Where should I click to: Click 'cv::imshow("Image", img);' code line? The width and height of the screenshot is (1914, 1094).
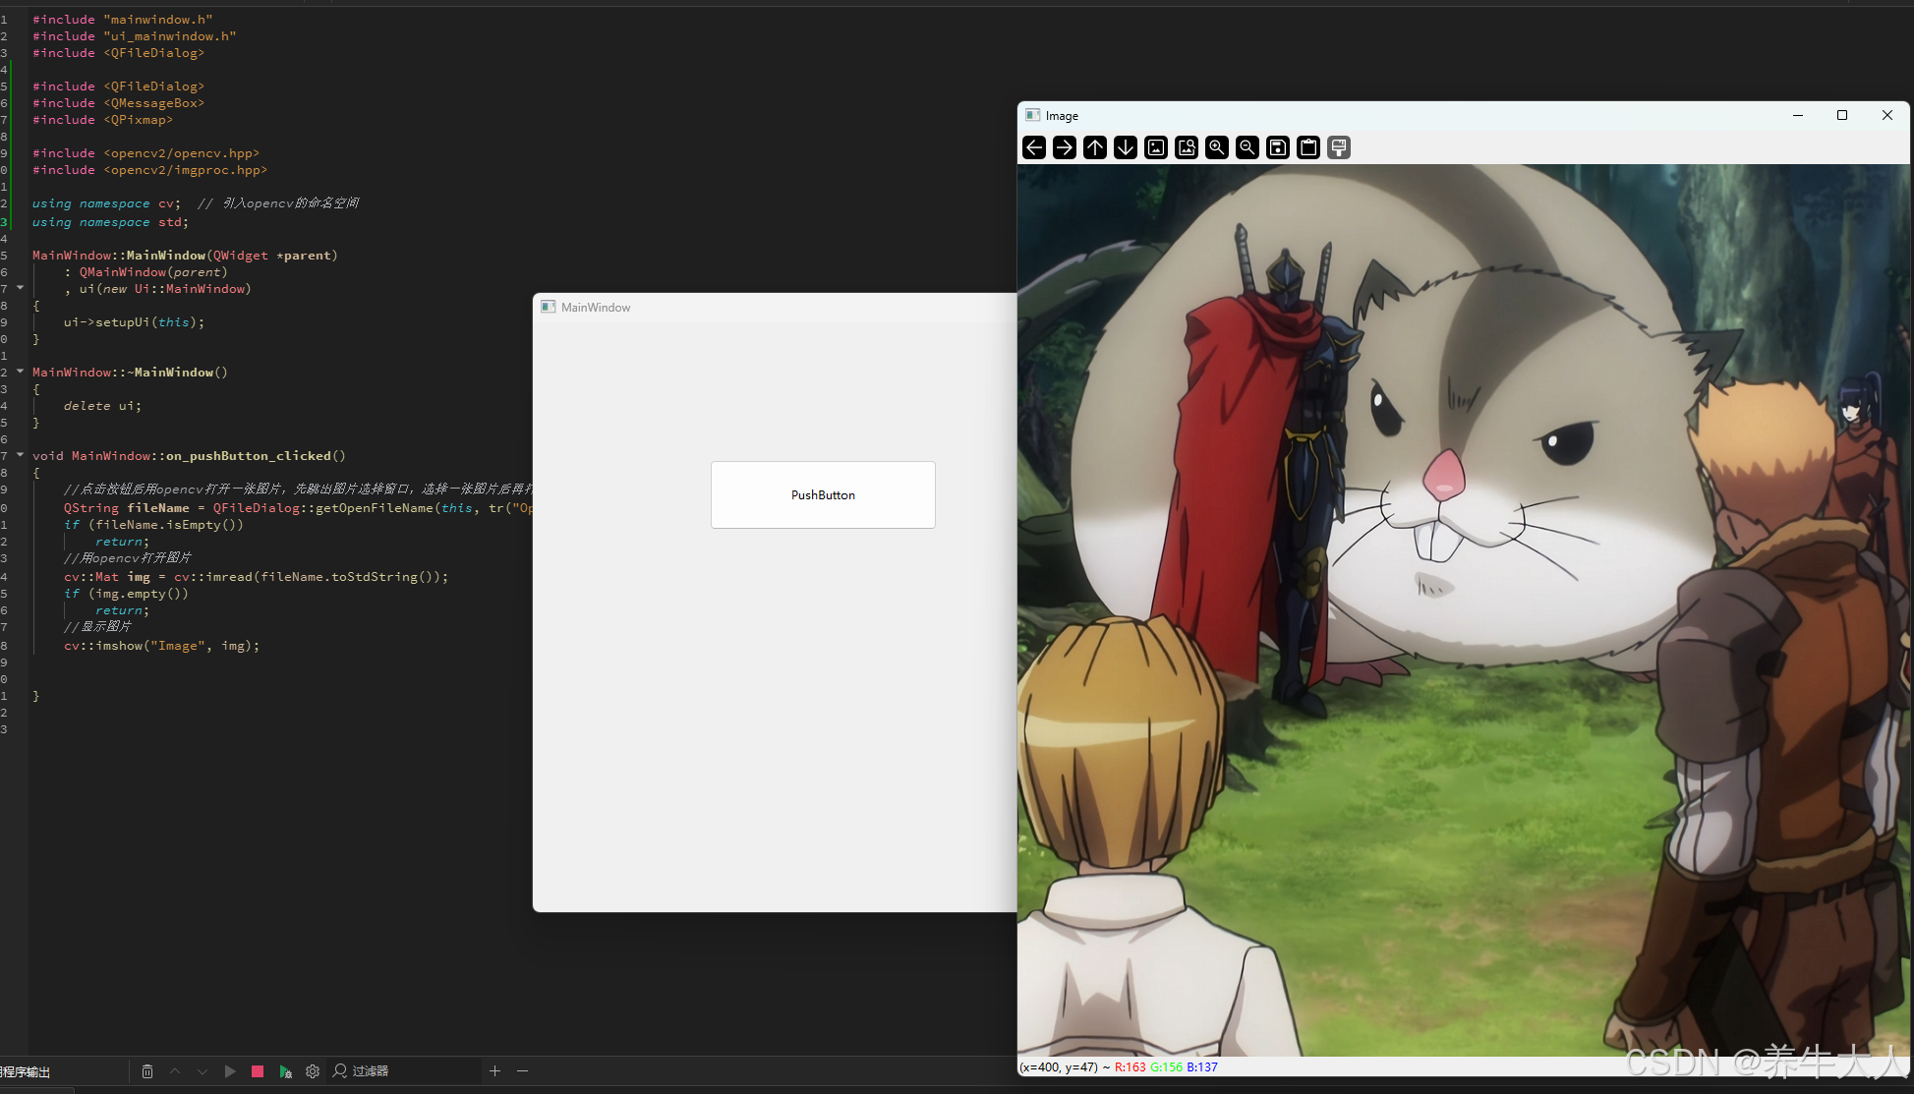tap(162, 646)
